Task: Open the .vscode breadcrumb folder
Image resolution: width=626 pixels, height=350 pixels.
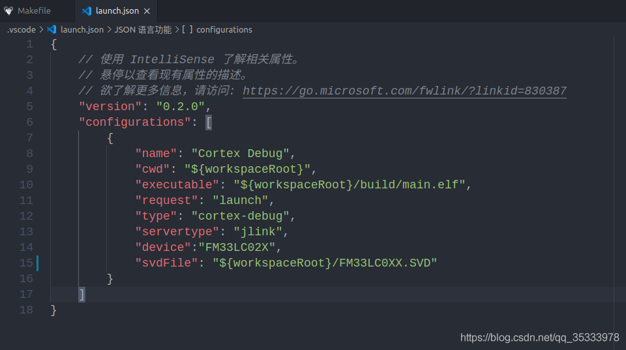Action: click(21, 29)
